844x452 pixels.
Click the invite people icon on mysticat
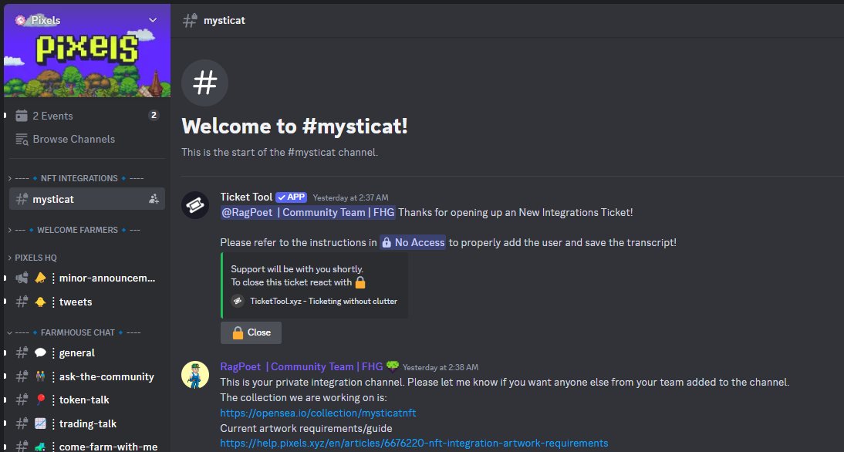point(154,199)
